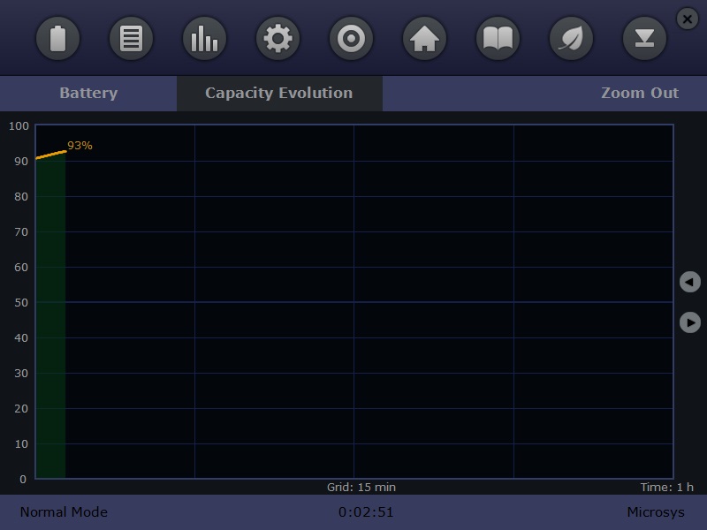Select the Capacity Evolution tab
707x530 pixels.
pyautogui.click(x=278, y=93)
